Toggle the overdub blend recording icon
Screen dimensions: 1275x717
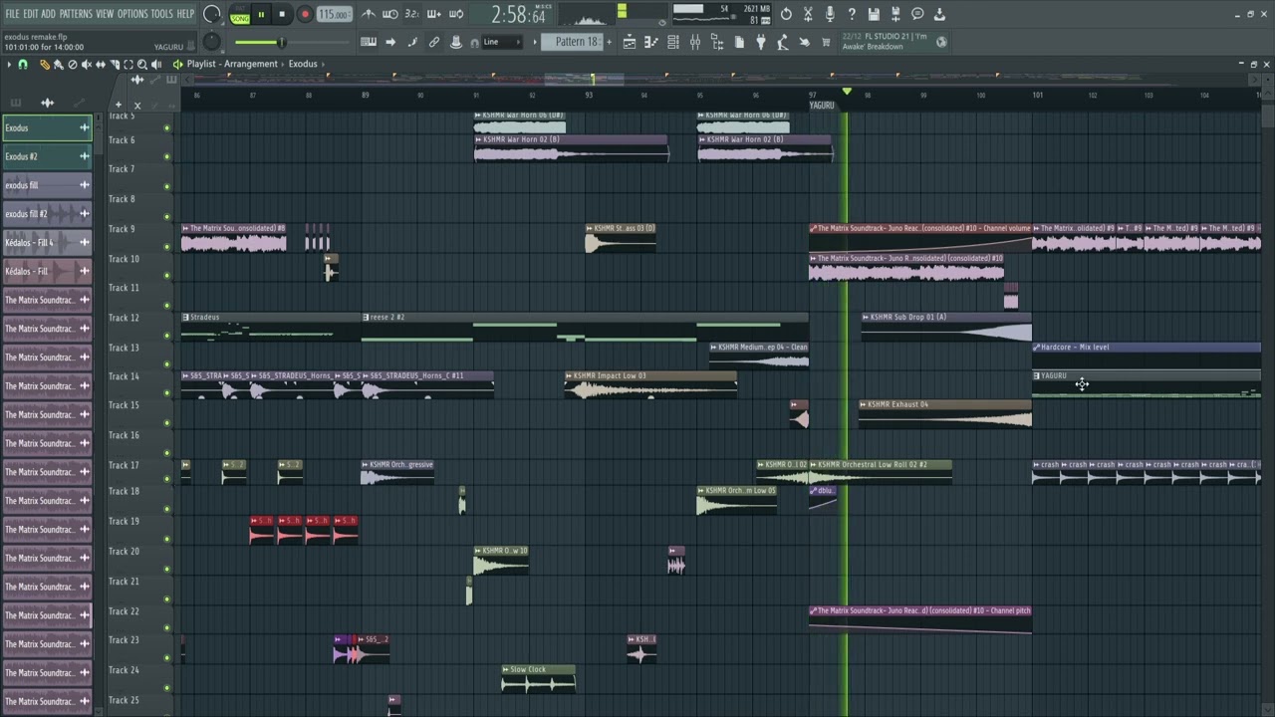(x=434, y=14)
